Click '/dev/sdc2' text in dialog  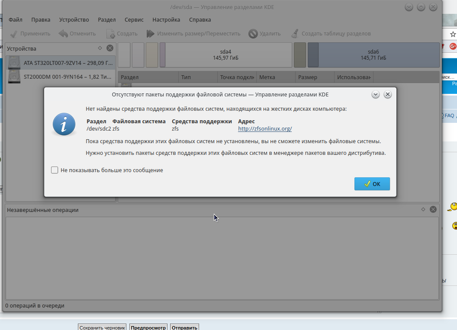pos(99,129)
